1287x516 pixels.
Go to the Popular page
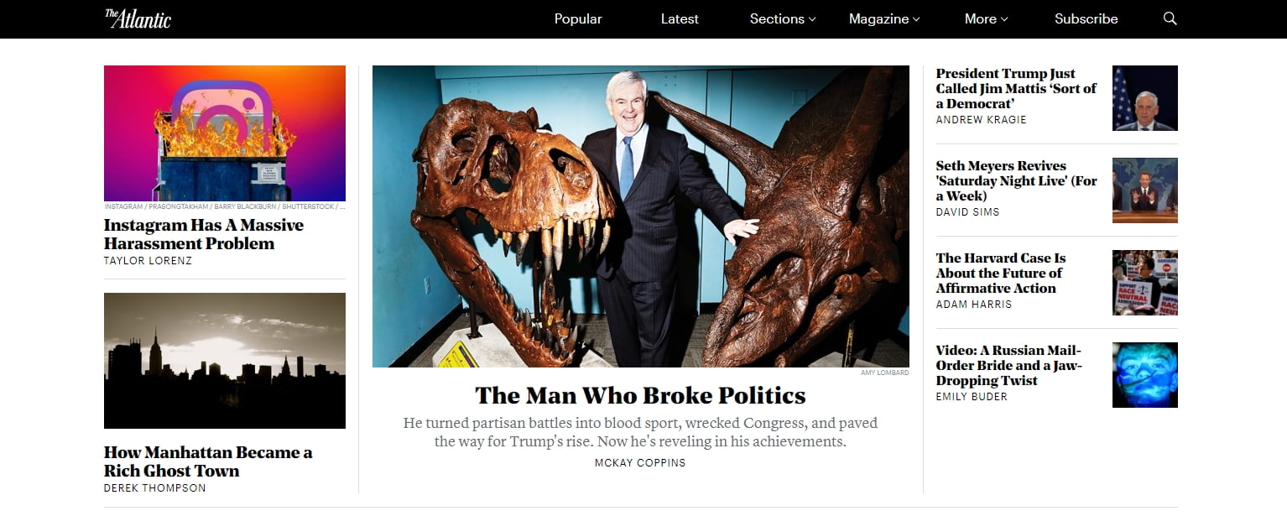(578, 18)
